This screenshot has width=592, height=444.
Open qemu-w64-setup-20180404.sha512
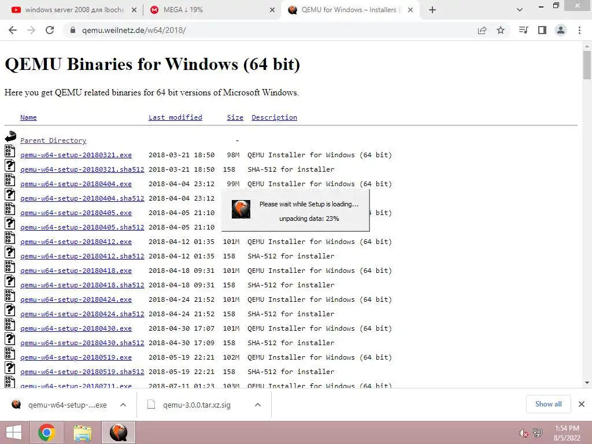pos(82,198)
